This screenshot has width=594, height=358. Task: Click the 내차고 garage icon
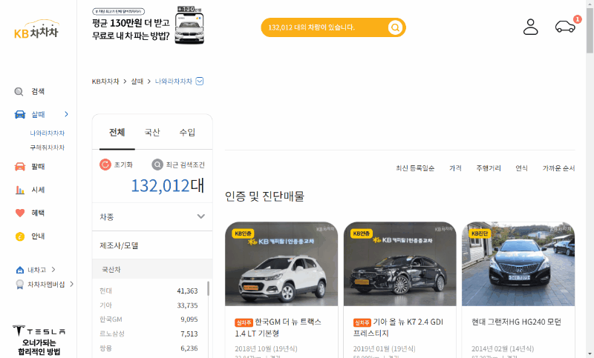coord(20,270)
